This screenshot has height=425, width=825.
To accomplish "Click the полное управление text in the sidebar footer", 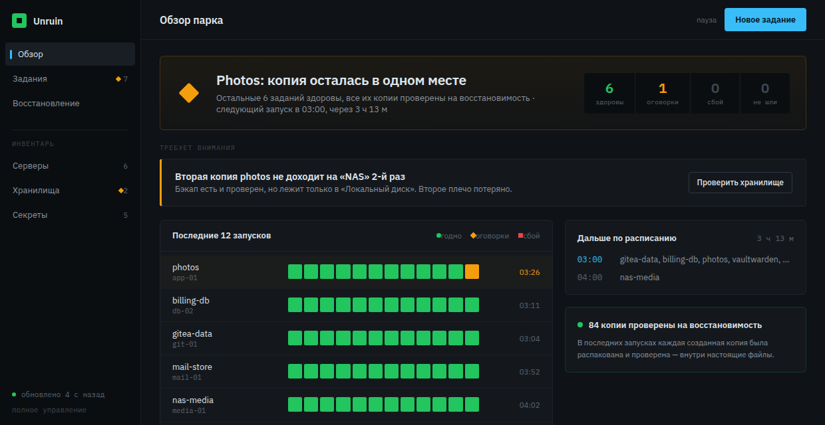I will [49, 410].
